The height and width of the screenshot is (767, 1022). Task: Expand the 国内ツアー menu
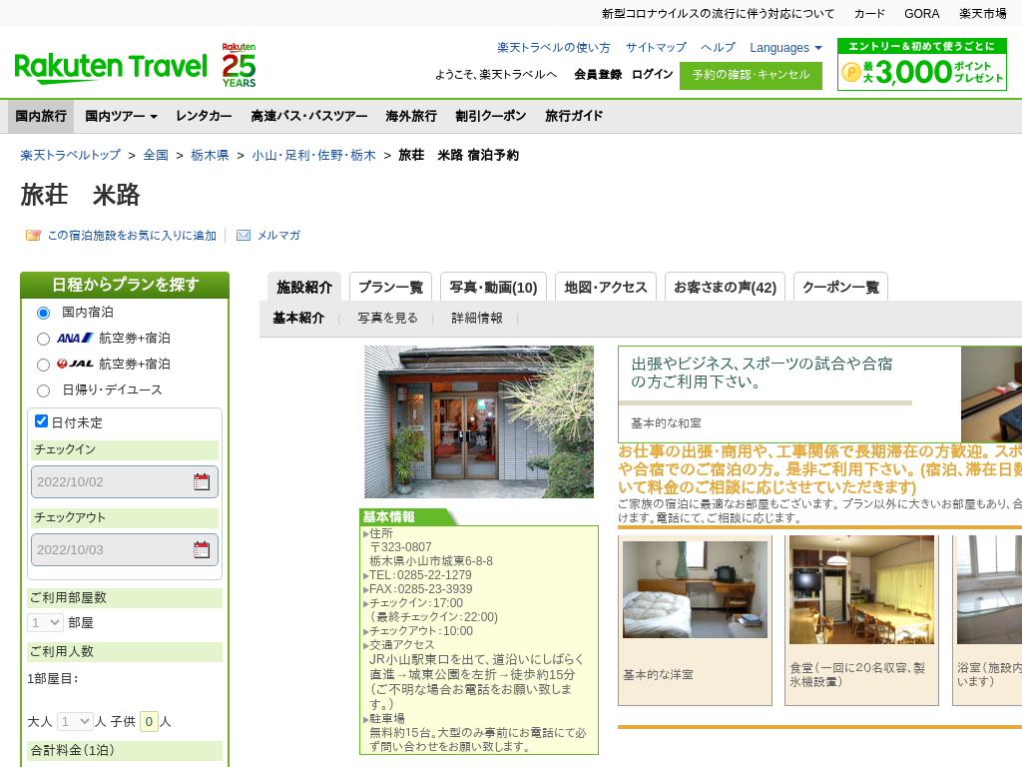point(121,116)
